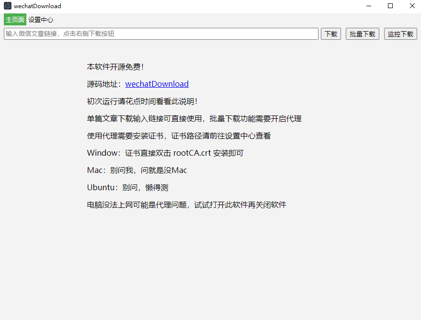421x320 pixels.
Task: Click the line 使用代理需要安装证书
Action: [x=179, y=136]
